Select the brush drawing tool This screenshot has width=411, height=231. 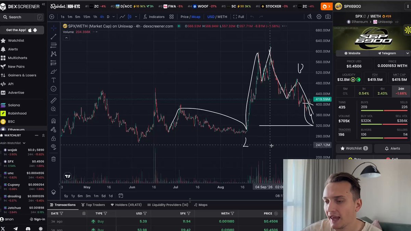(x=53, y=72)
